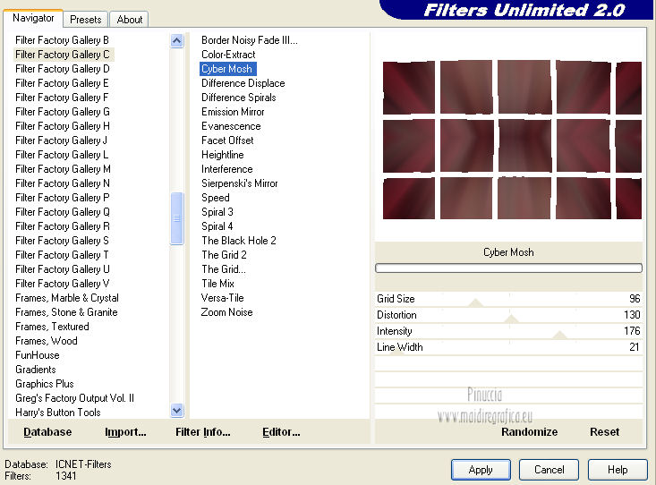
Task: Select Filter Factory Gallery C category
Action: (63, 55)
